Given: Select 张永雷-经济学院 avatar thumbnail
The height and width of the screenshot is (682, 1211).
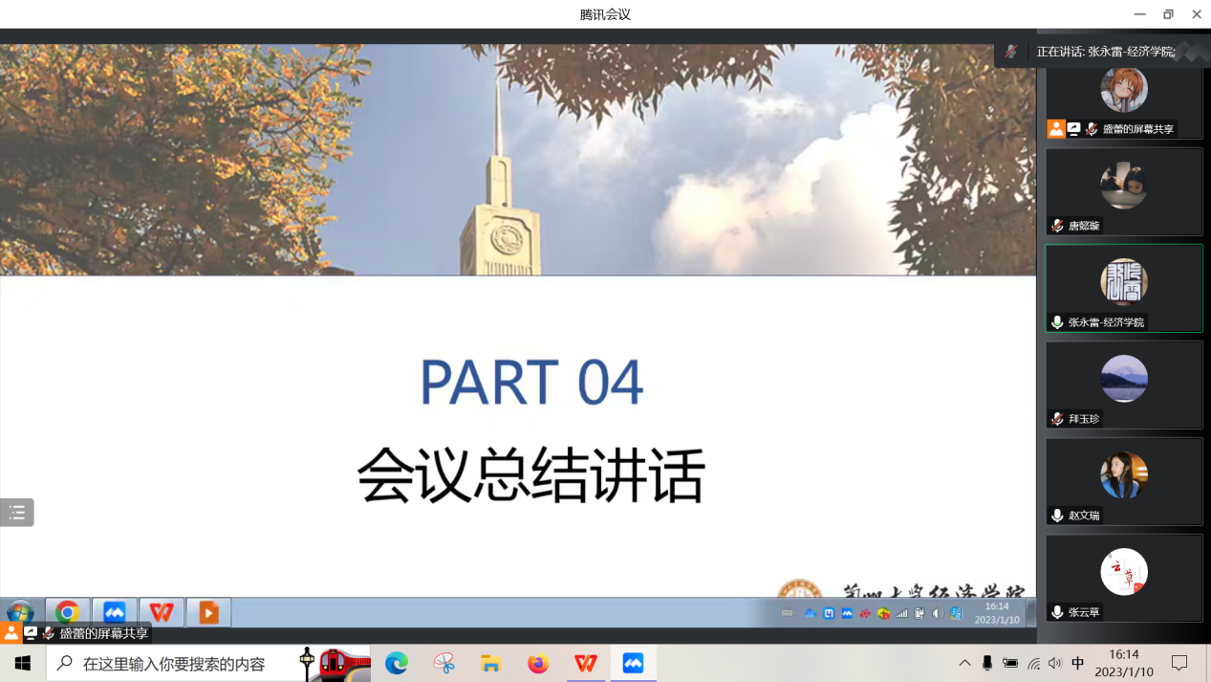Looking at the screenshot, I should (1124, 282).
